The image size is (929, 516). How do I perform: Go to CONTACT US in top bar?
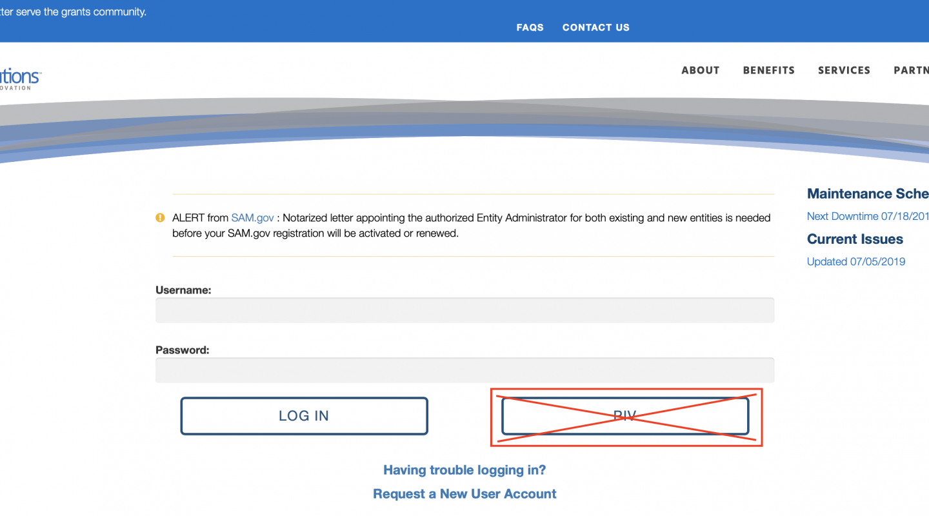tap(595, 27)
